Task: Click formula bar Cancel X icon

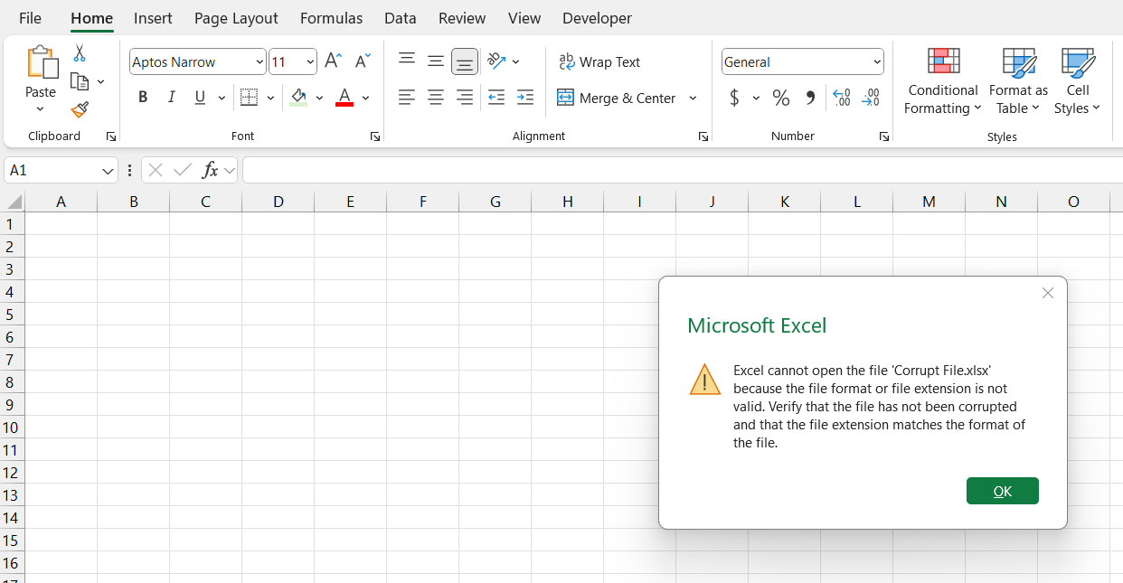Action: click(155, 170)
